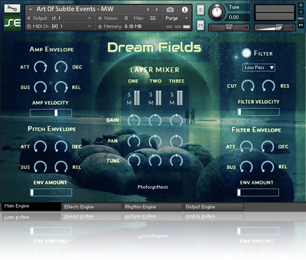Click the Amp Envelope ATT knob
This screenshot has height=260, width=306.
coord(41,68)
